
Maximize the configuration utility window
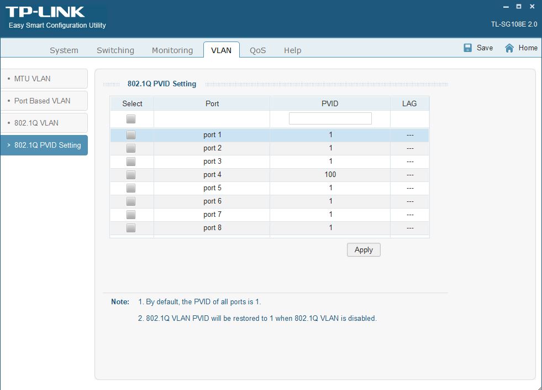(518, 7)
